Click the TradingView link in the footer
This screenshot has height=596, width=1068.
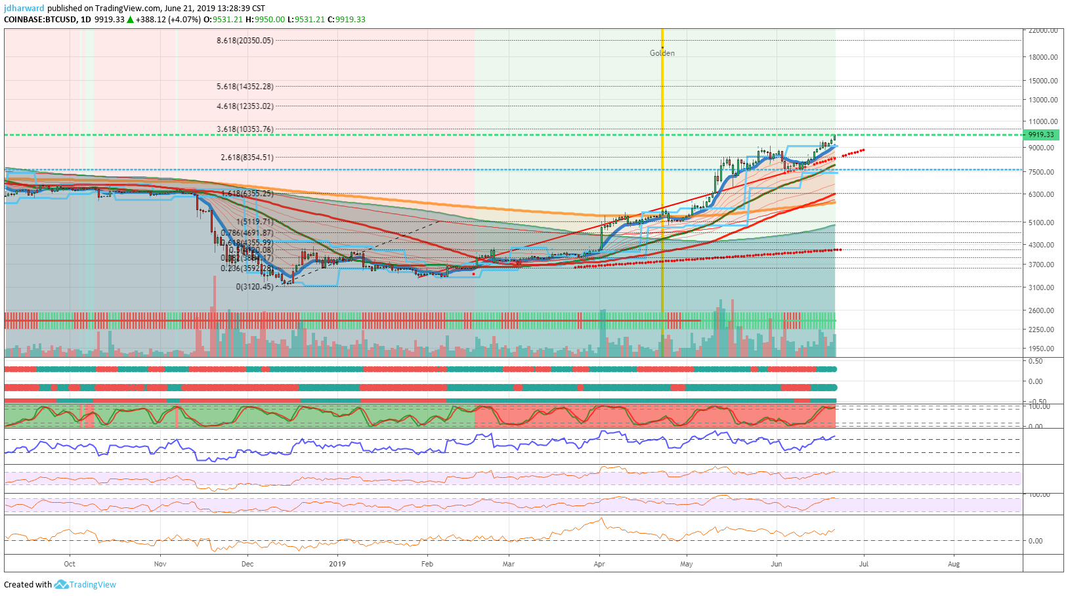(x=93, y=584)
